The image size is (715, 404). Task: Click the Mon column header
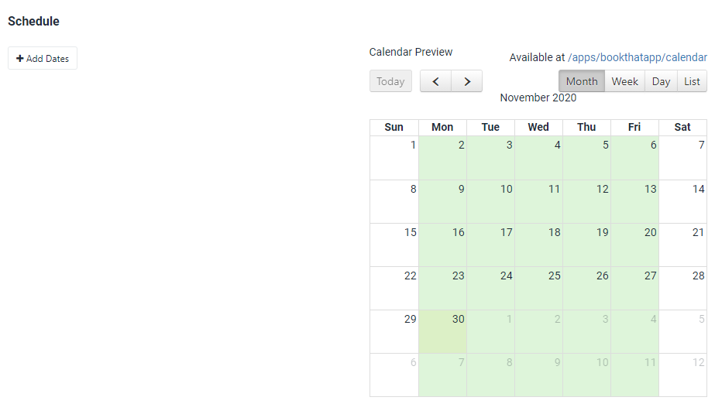pos(442,127)
